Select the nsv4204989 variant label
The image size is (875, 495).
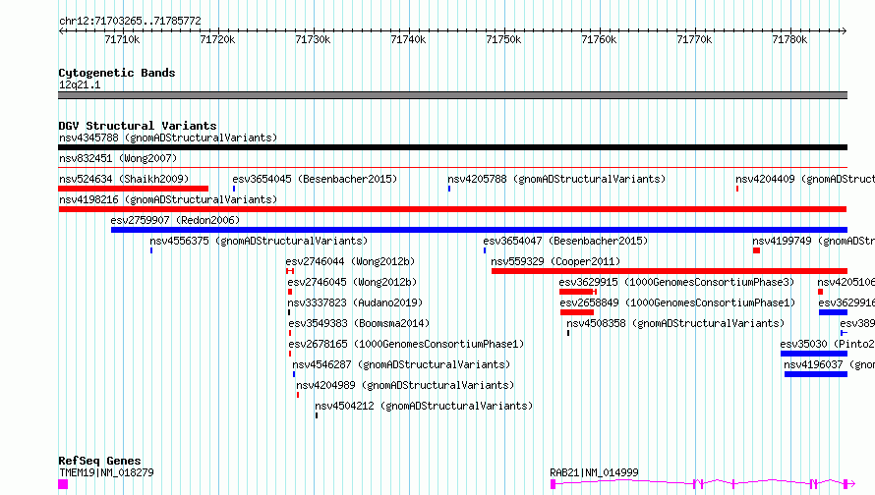tap(405, 385)
